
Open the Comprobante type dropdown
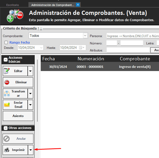(x=85, y=36)
